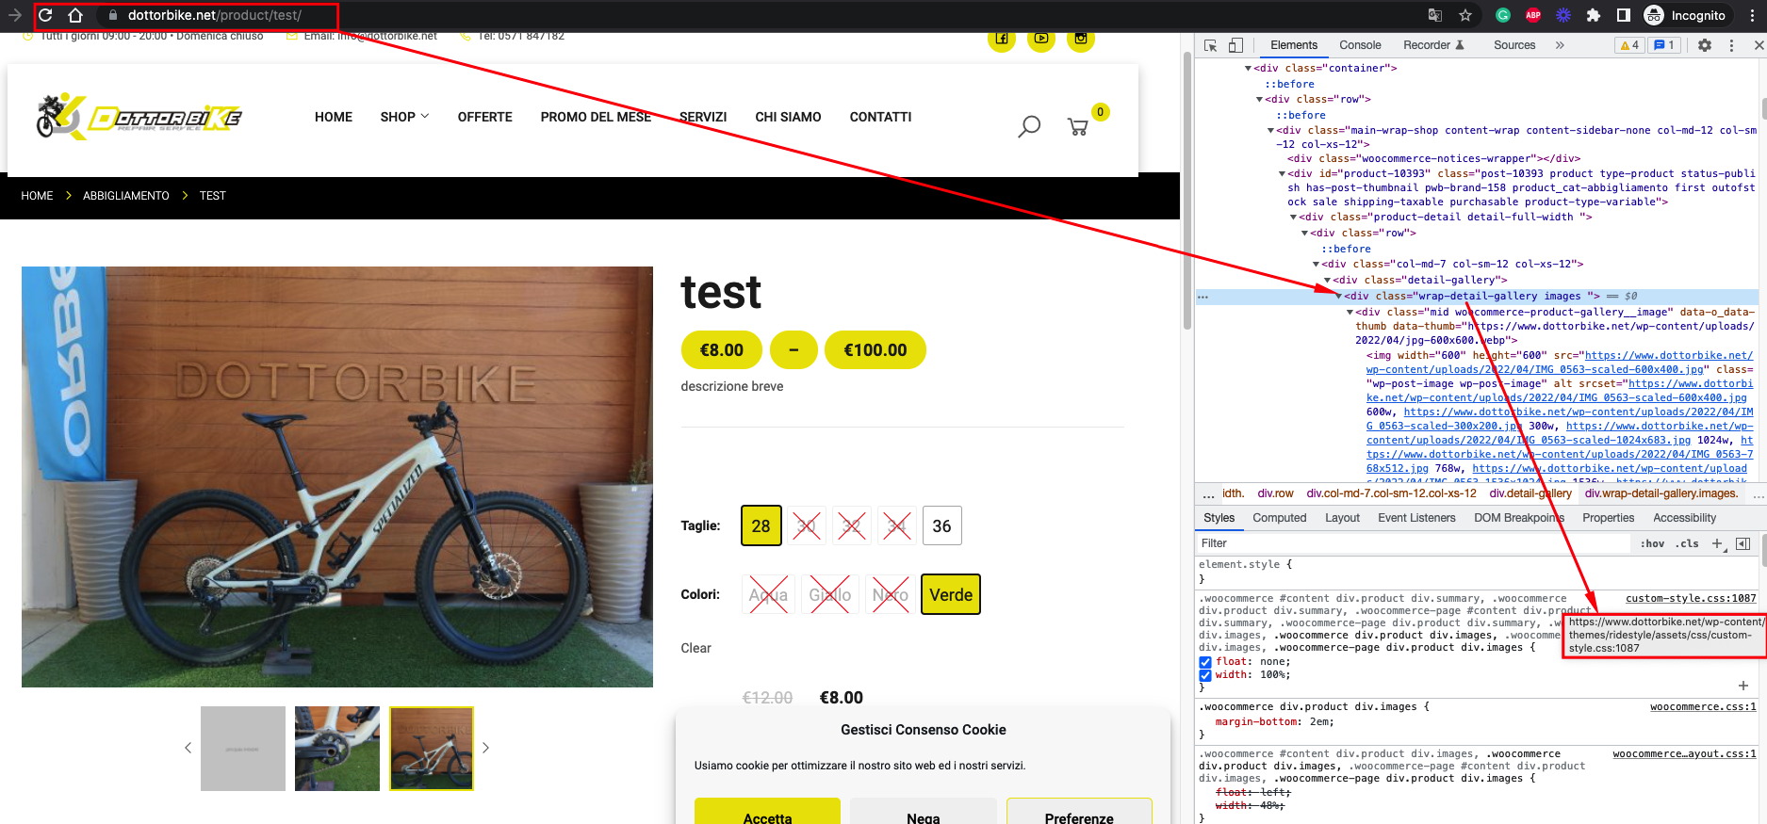The image size is (1767, 824).
Task: Insert style rule below with the plus sign
Action: pyautogui.click(x=1743, y=686)
